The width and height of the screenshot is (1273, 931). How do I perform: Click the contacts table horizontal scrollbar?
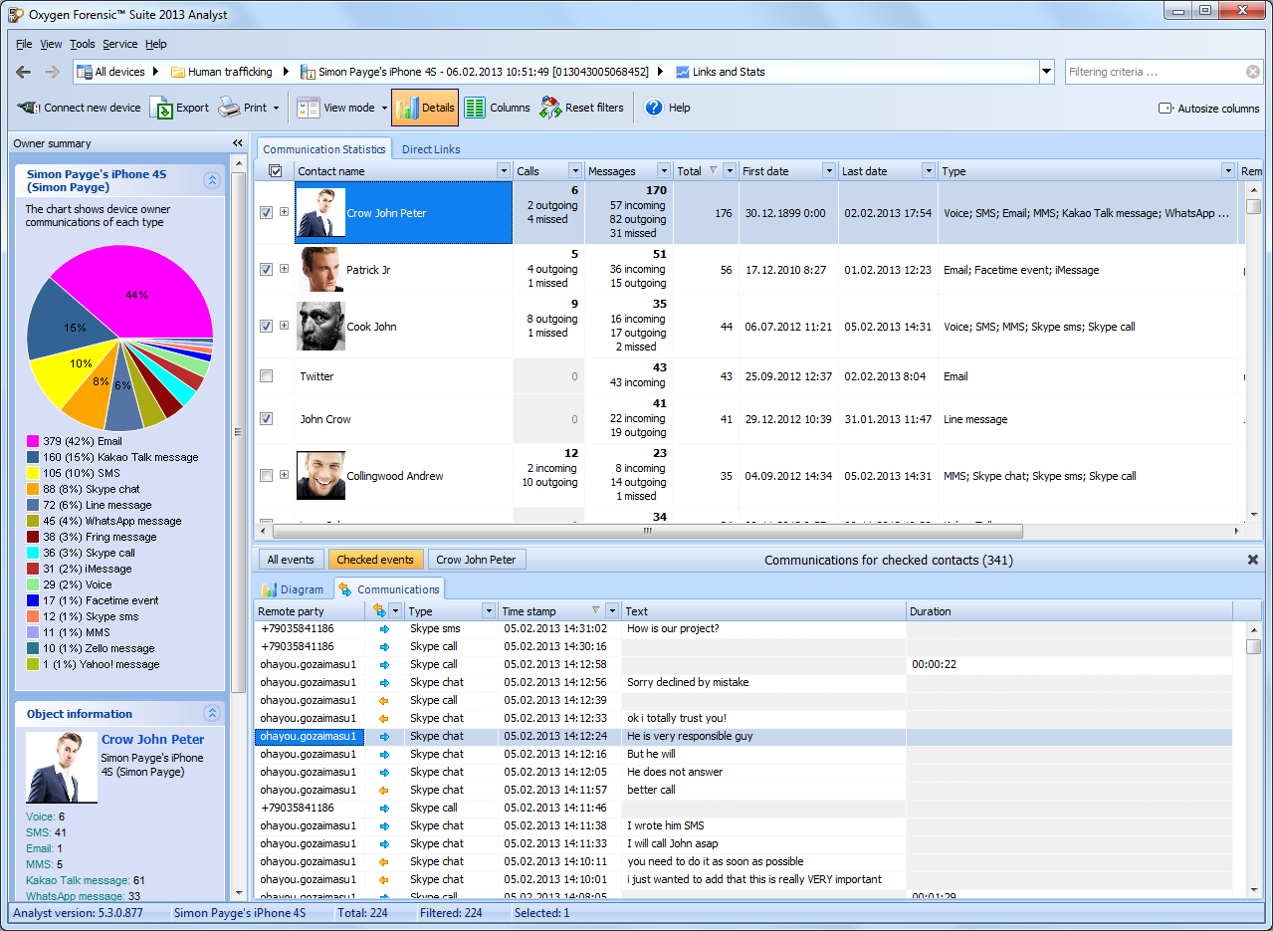pos(647,531)
